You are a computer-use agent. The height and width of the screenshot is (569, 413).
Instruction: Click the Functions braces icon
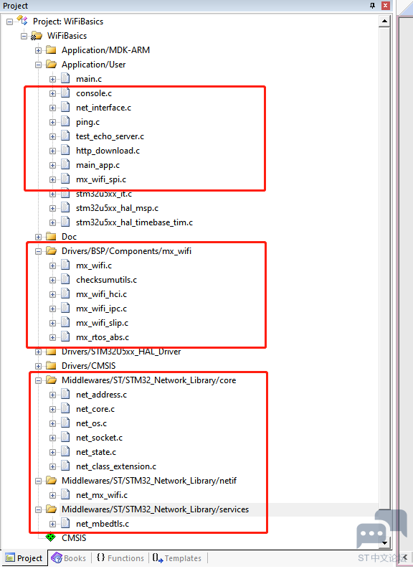tap(100, 558)
